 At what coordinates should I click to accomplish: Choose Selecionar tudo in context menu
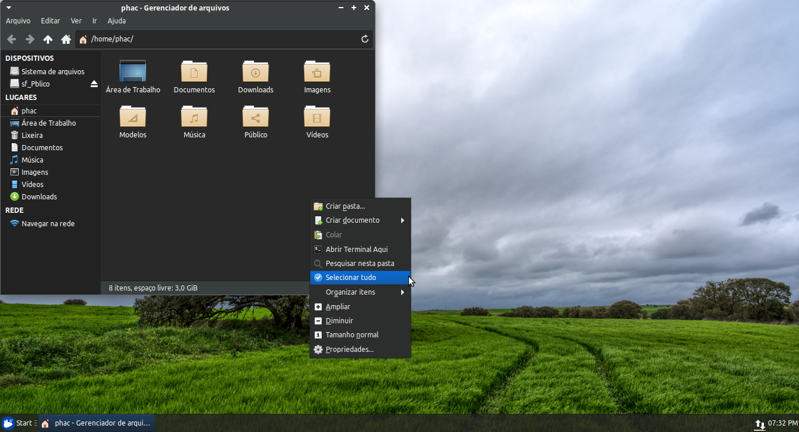(x=360, y=278)
